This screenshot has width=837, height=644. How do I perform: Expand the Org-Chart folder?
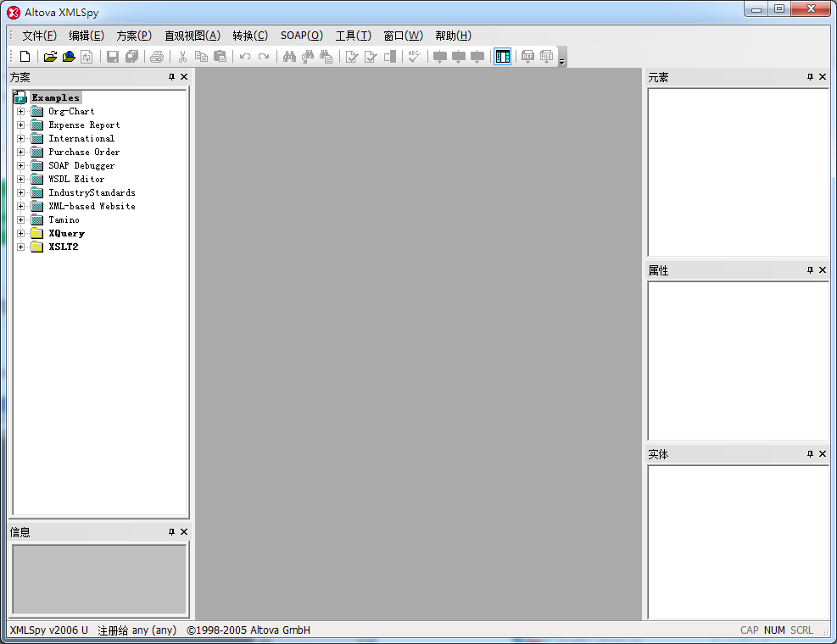21,112
